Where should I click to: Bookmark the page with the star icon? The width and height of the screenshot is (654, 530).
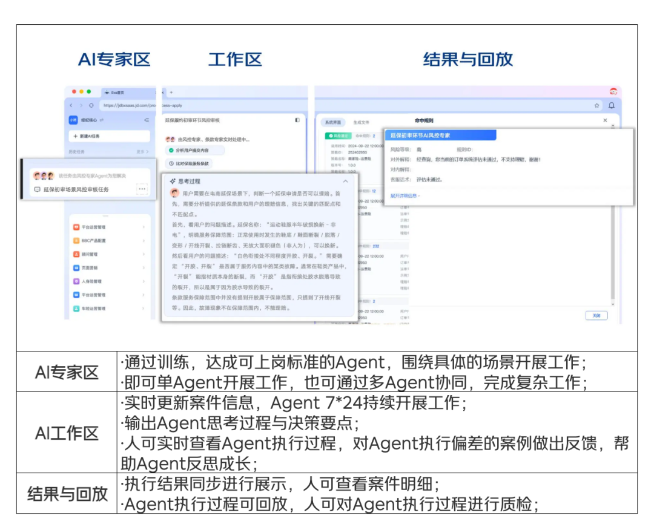coord(597,106)
